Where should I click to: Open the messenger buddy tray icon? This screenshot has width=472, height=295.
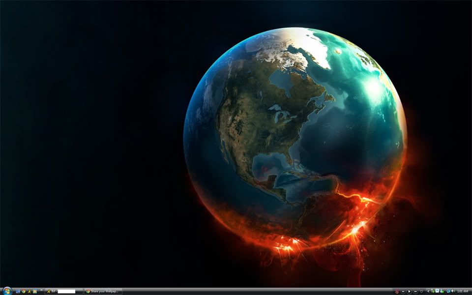[442, 291]
